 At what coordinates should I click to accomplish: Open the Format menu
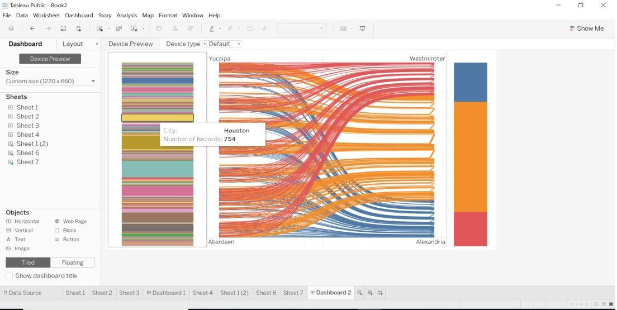(168, 15)
